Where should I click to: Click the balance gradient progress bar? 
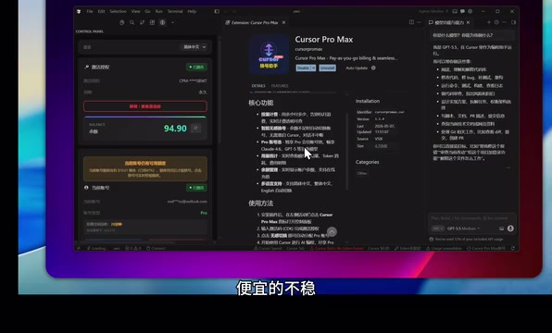point(145,117)
